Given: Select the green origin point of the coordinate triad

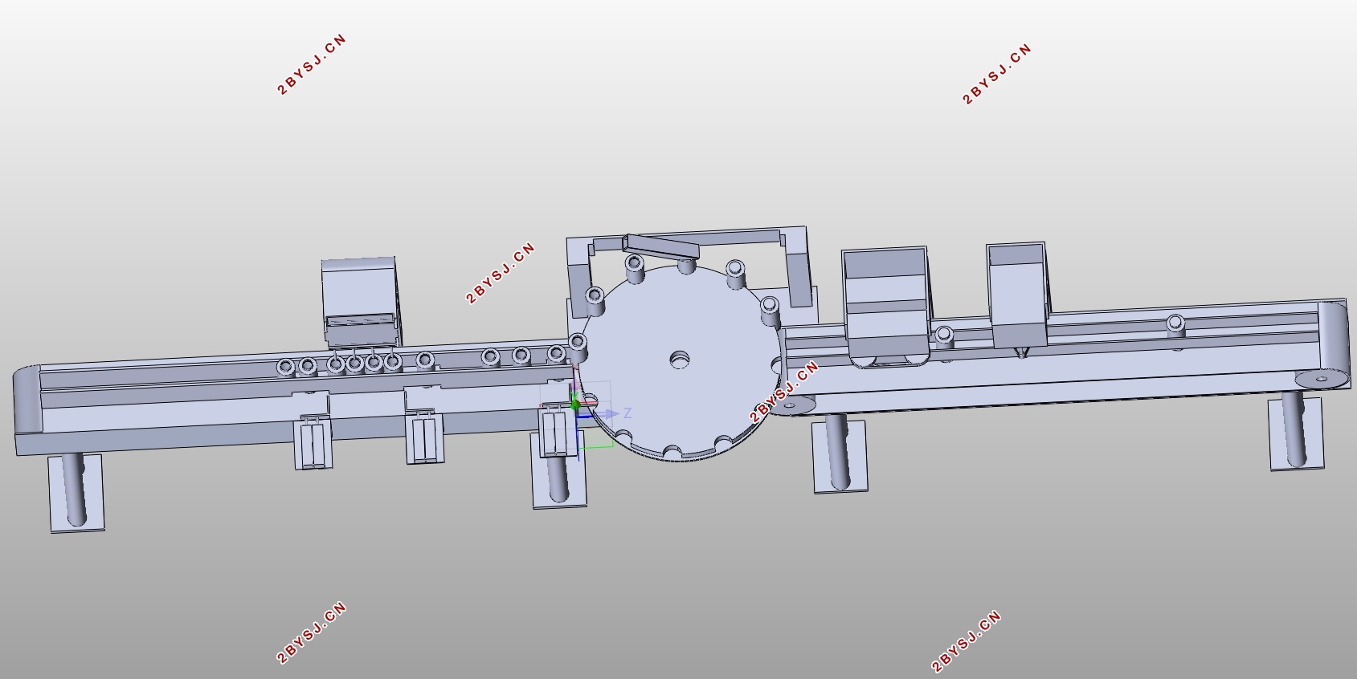Looking at the screenshot, I should click(575, 406).
